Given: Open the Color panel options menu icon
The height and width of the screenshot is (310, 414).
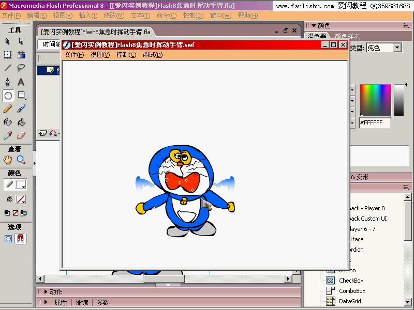Looking at the screenshot, I should [406, 25].
